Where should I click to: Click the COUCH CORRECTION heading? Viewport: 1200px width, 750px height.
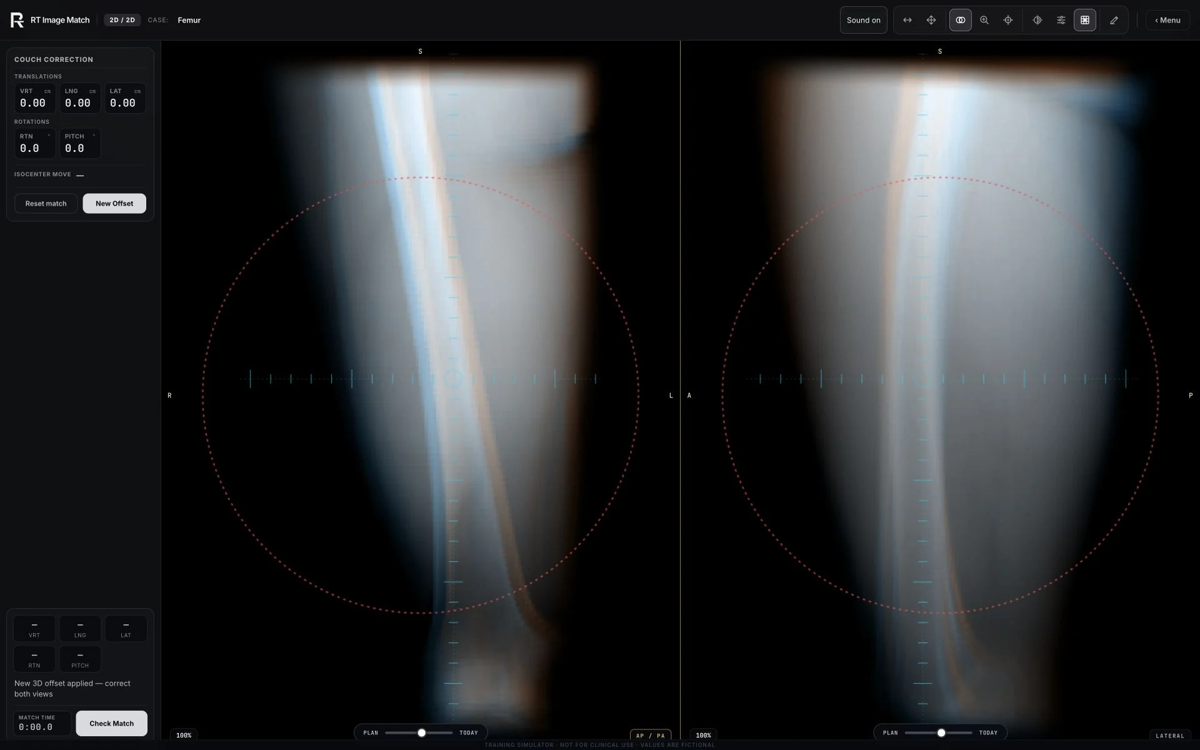click(x=54, y=59)
